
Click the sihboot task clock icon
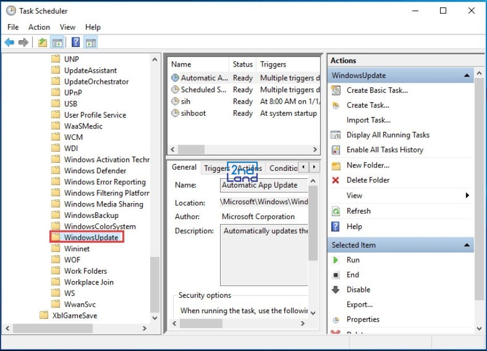(x=175, y=113)
